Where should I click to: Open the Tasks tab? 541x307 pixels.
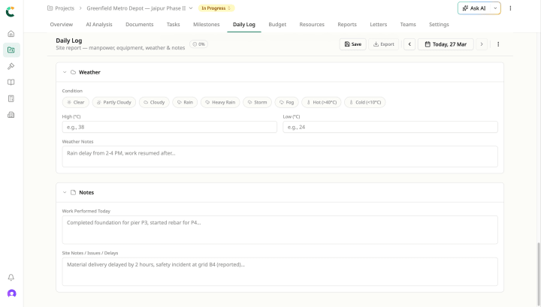coord(174,25)
